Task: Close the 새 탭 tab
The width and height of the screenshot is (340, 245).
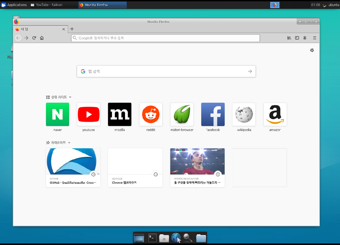Action: click(x=63, y=29)
